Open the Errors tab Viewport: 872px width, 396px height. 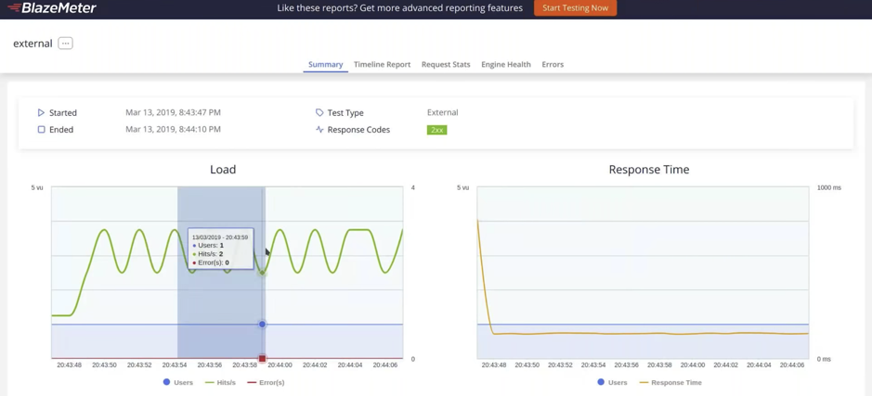click(x=553, y=65)
